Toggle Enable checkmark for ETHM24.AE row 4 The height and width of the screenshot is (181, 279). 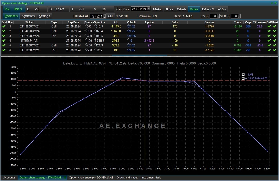4,40
